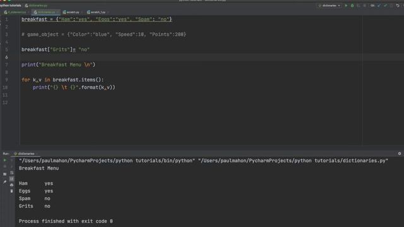404x227 pixels.
Task: Select the dictionaries tab in Run panel
Action: pyautogui.click(x=25, y=154)
